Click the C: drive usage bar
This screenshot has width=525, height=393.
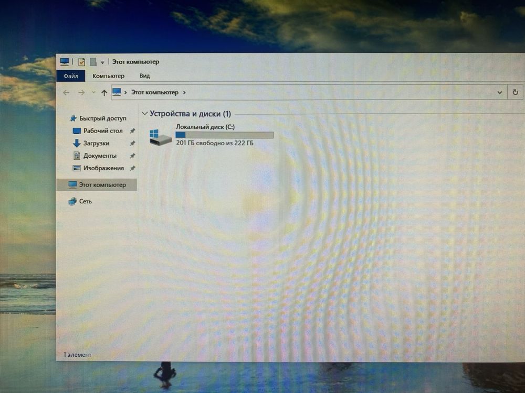[224, 135]
